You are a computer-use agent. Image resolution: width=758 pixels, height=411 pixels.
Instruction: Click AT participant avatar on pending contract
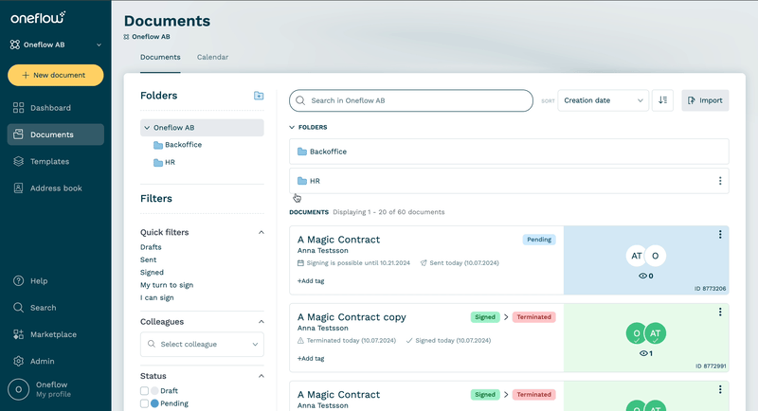(637, 256)
